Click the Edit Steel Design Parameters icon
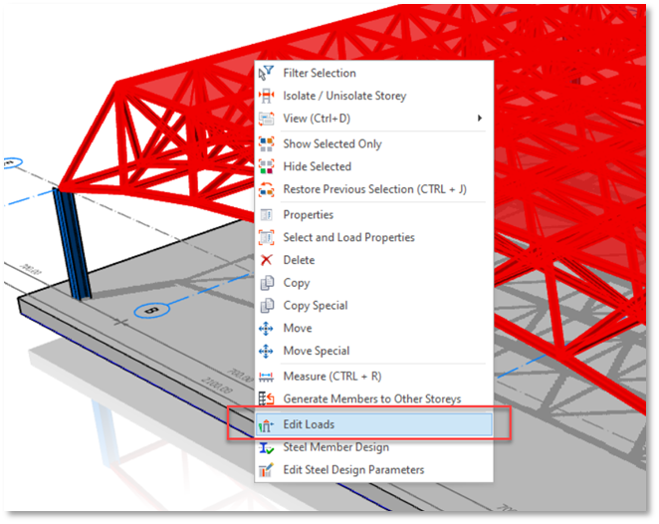Viewport: 659px width, 524px height. click(266, 470)
